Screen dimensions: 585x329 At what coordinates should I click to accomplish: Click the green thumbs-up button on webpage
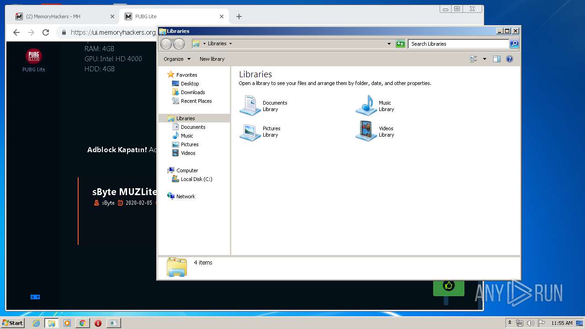coord(449,286)
